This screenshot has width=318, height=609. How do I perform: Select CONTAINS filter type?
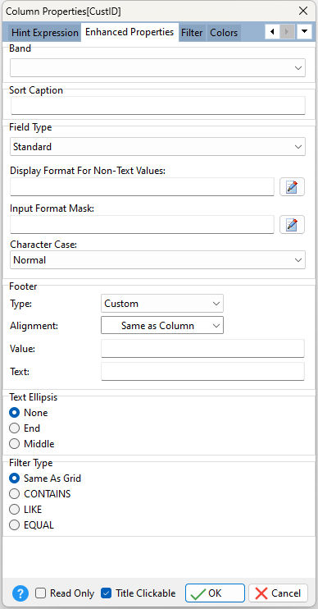click(x=15, y=493)
